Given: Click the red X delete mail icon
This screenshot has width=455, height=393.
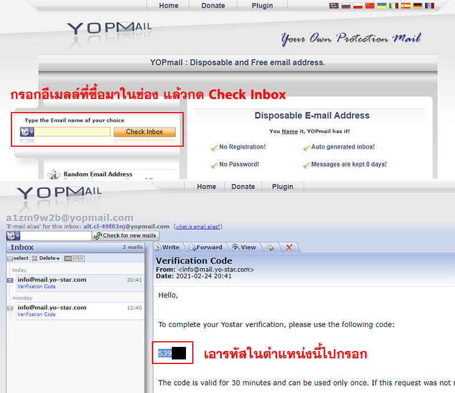Looking at the screenshot, I should [289, 247].
